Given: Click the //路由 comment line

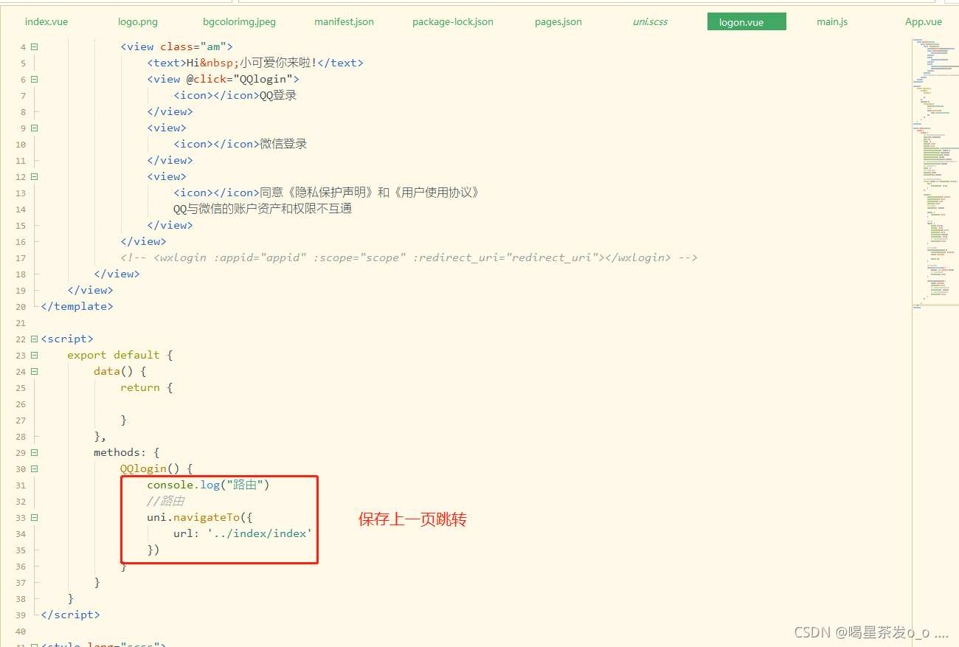Looking at the screenshot, I should click(165, 501).
